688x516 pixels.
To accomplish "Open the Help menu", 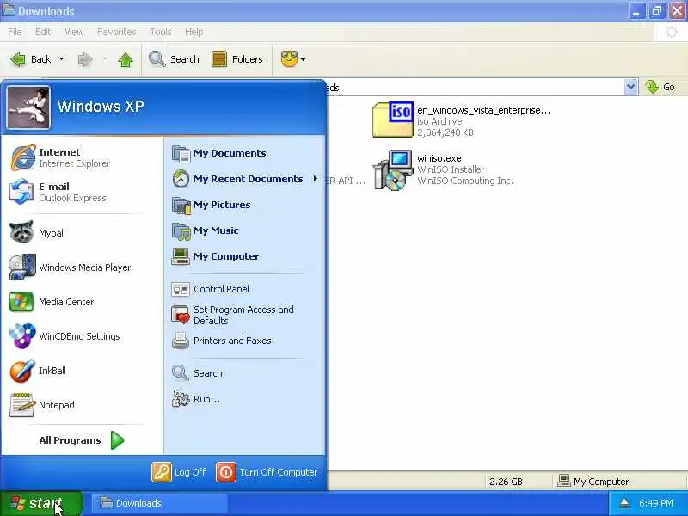I will click(x=193, y=32).
